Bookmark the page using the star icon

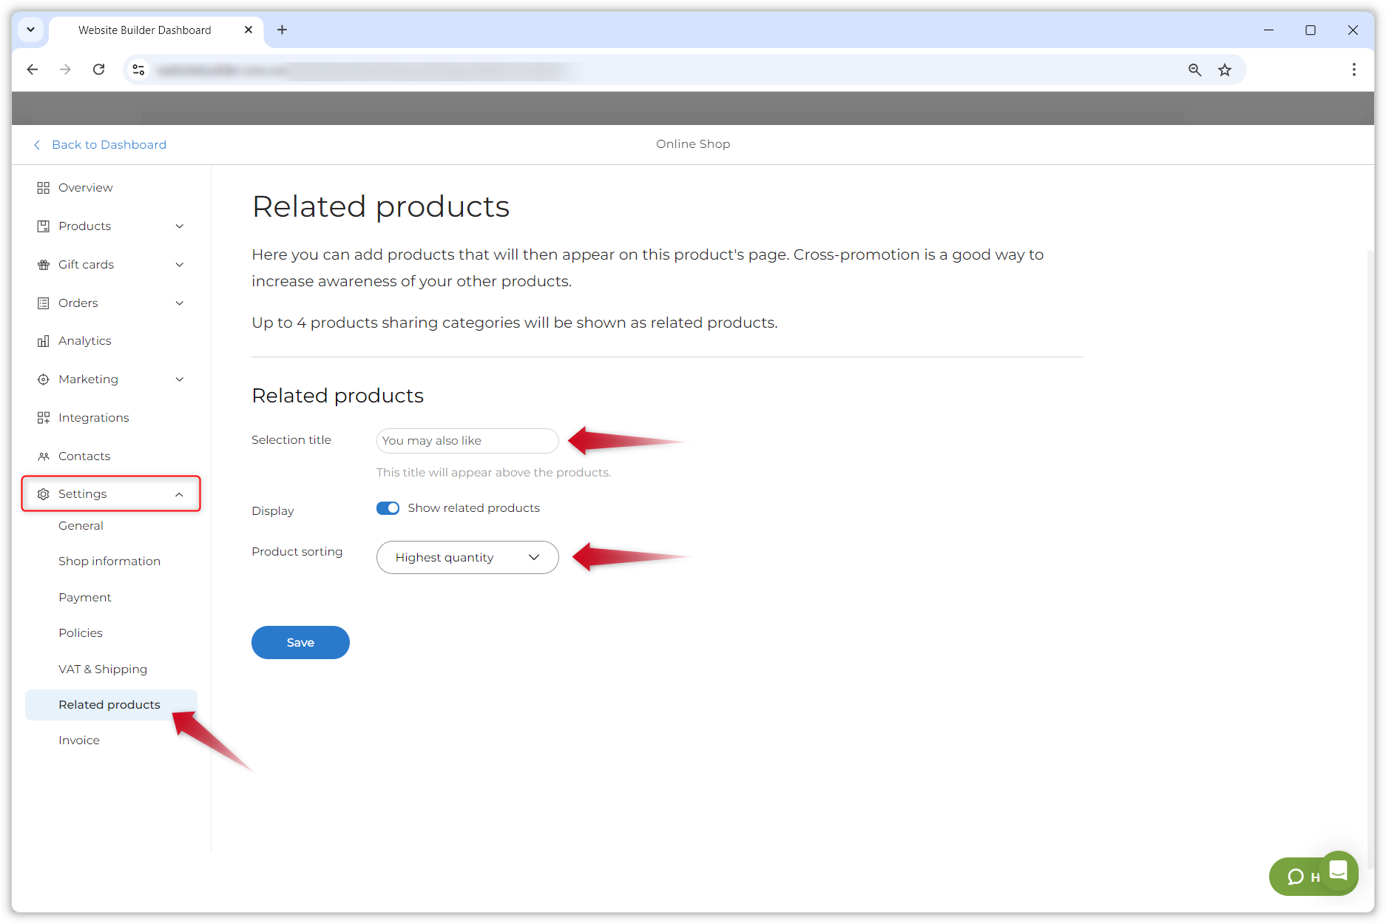pyautogui.click(x=1225, y=69)
